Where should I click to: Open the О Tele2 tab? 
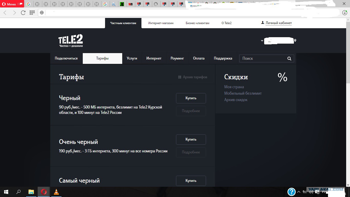point(227,23)
